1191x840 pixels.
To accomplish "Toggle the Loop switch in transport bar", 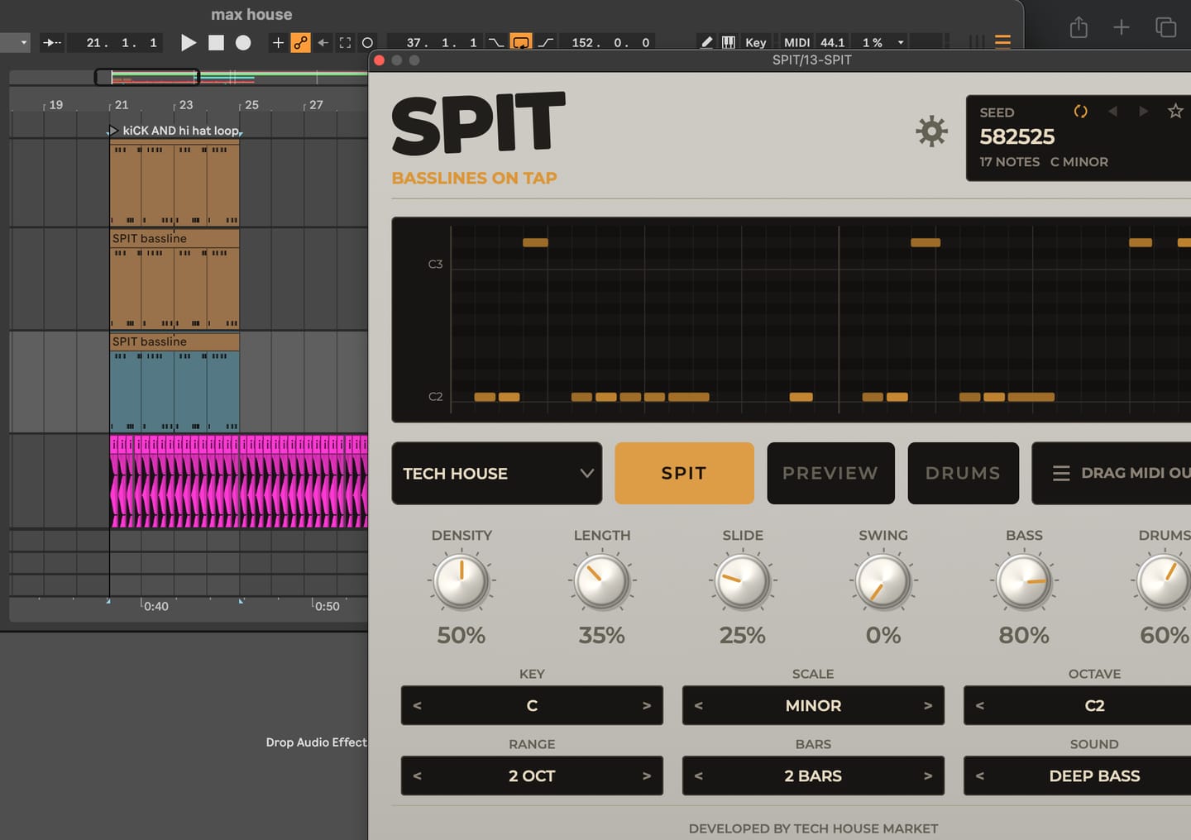I will coord(521,42).
